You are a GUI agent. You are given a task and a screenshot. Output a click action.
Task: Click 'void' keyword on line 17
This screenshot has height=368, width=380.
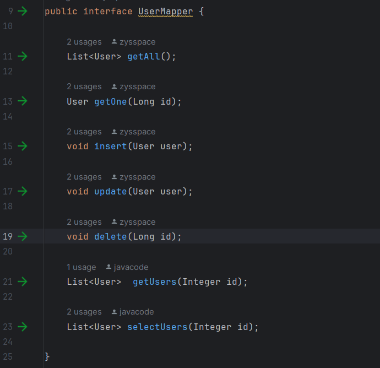[x=78, y=192]
